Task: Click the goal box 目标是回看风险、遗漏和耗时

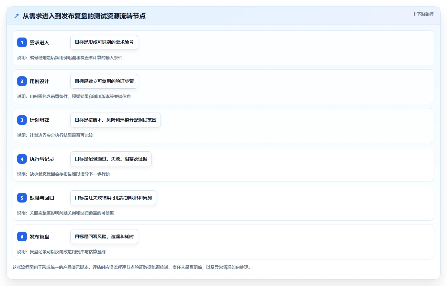Action: 104,236
